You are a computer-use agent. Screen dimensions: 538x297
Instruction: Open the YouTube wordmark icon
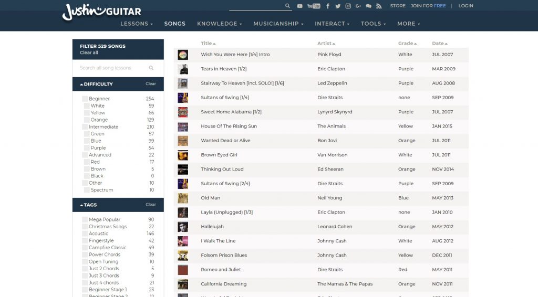[314, 6]
